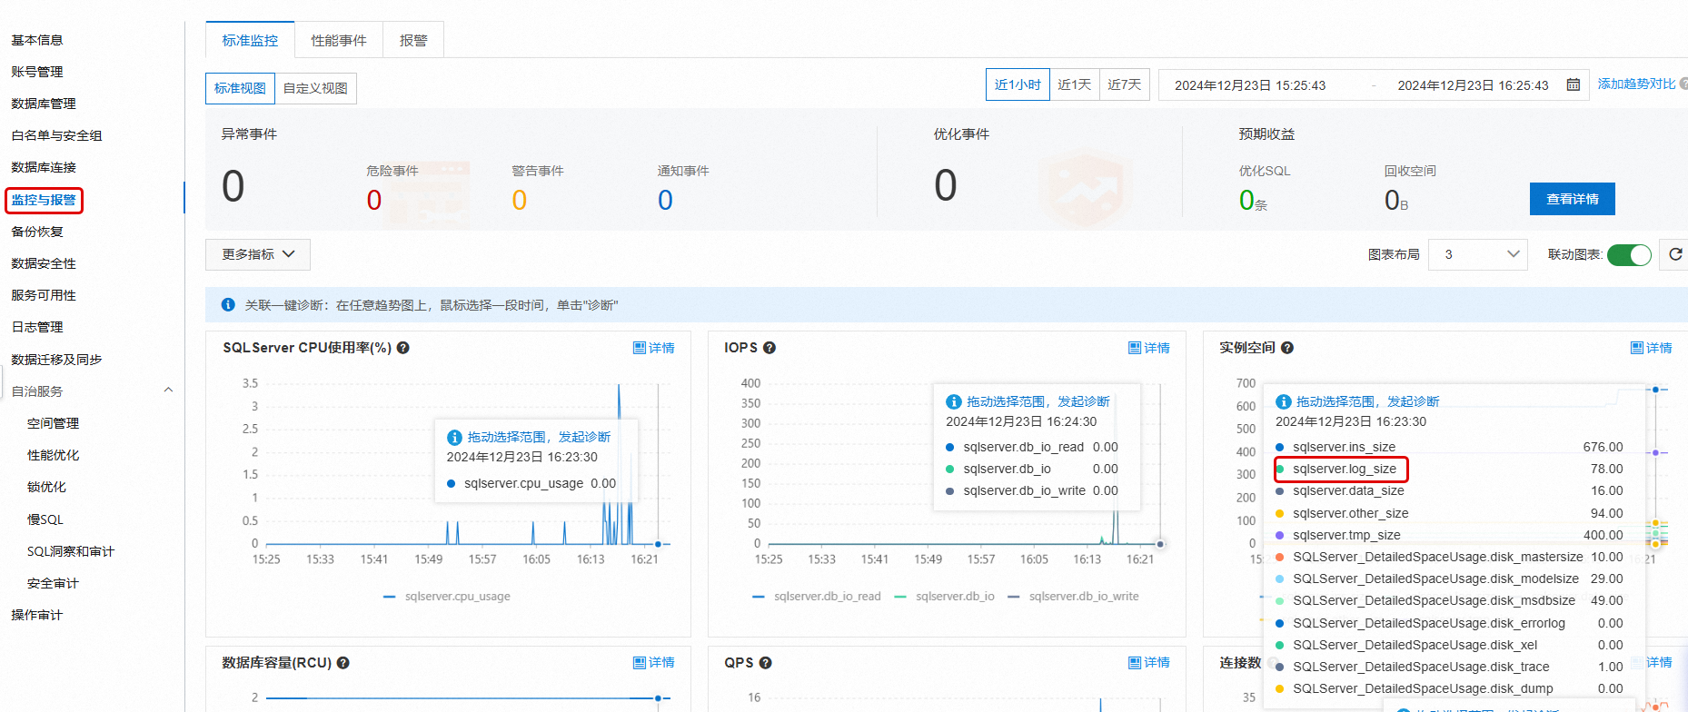Switch to the 报警 tab
1688x712 pixels.
click(x=413, y=40)
